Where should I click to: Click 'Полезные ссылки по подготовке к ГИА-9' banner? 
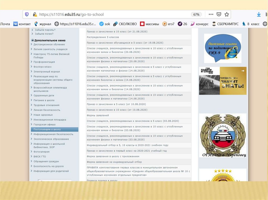click(x=223, y=49)
